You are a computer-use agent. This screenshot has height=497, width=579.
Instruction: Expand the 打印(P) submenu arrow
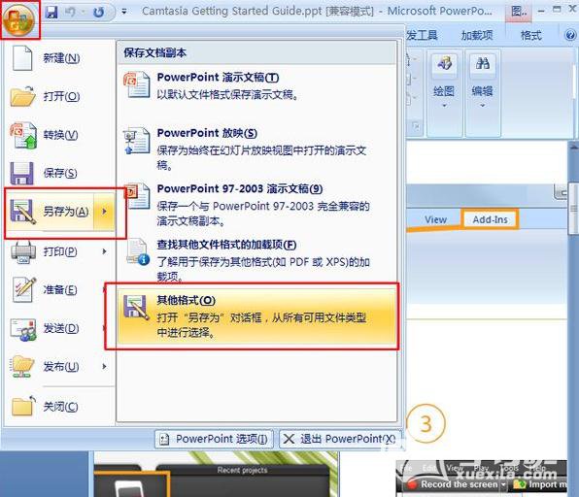[x=105, y=251]
